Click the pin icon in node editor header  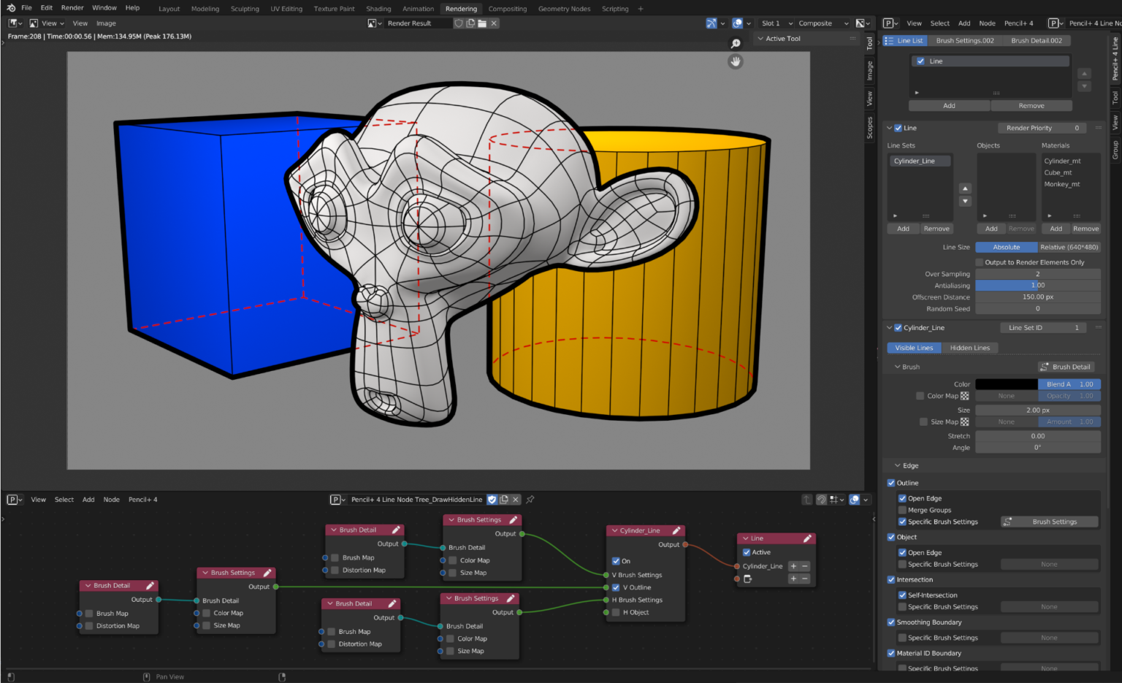click(x=530, y=499)
